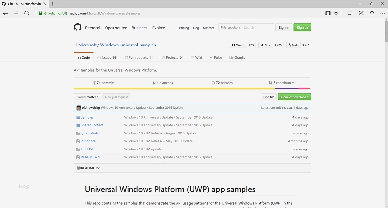Viewport: 388px width, 208px height.
Task: Click the Make a Web Note icon
Action: click(360, 13)
